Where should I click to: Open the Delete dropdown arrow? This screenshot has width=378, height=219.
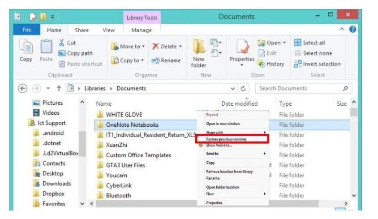[x=180, y=47]
